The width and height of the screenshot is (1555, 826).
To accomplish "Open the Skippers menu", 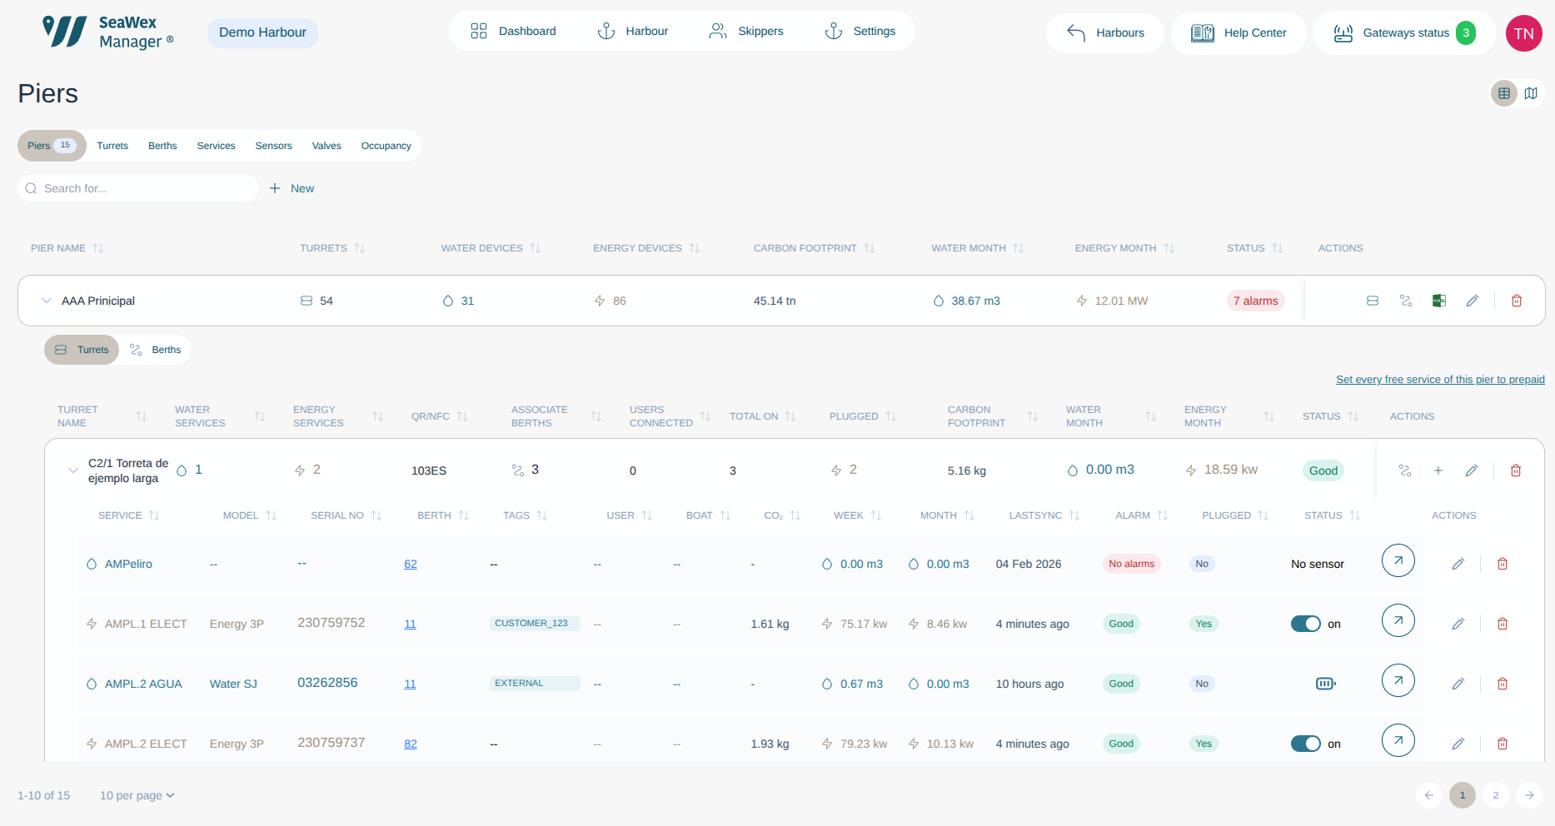I will tap(746, 31).
